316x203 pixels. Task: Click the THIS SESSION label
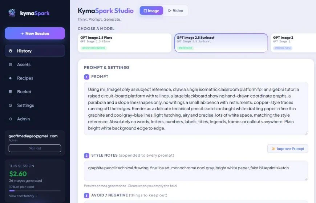click(21, 166)
